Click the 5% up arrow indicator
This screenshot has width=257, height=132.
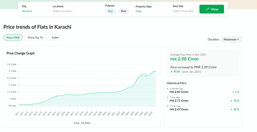coord(233,92)
